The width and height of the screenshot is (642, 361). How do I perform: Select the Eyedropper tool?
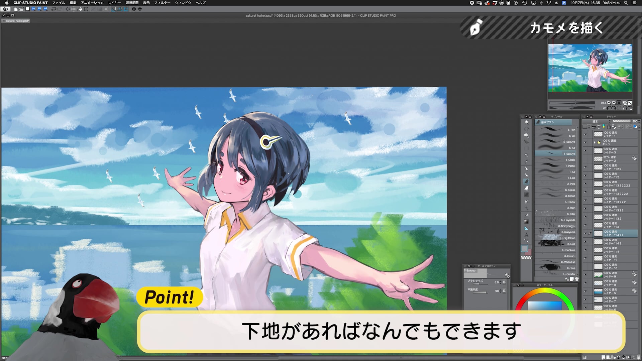[526, 161]
